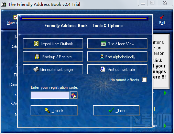Close the Friendly Address Book window

click(165, 3)
